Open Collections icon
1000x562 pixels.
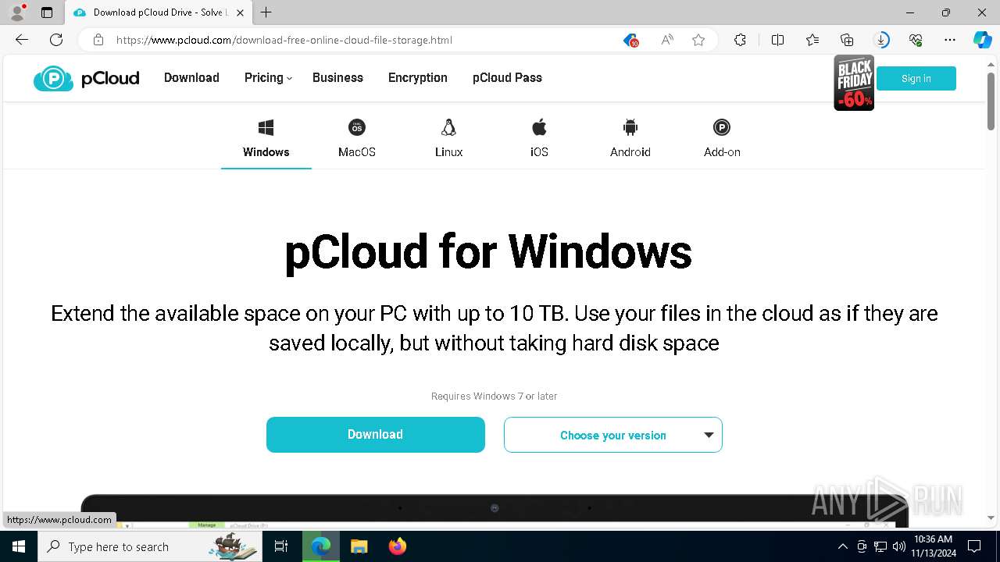(x=847, y=40)
